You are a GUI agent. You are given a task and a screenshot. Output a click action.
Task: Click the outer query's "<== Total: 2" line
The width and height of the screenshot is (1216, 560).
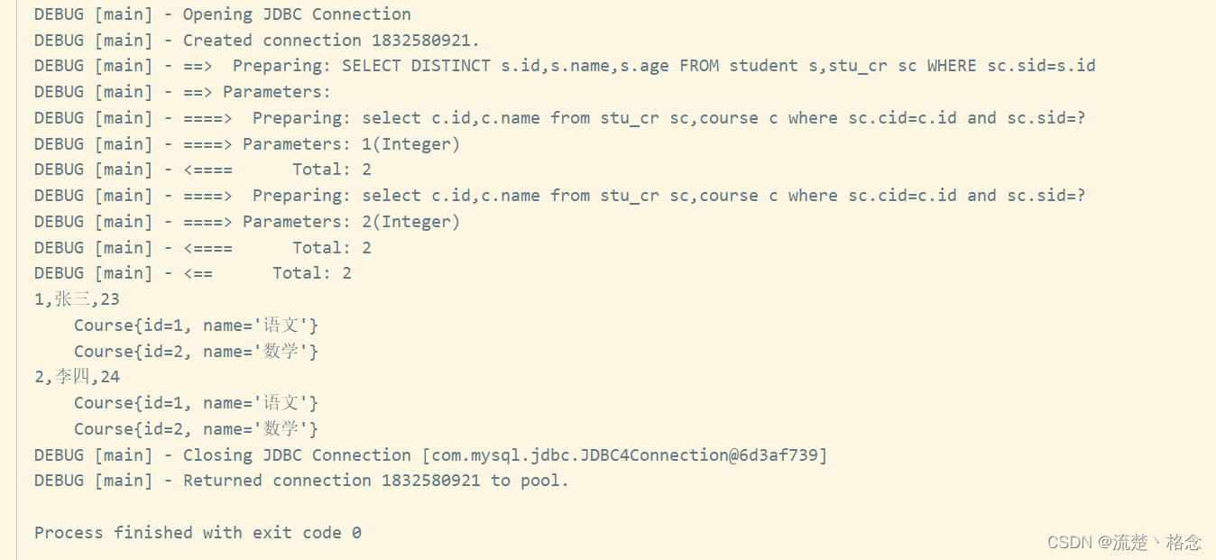click(x=193, y=273)
